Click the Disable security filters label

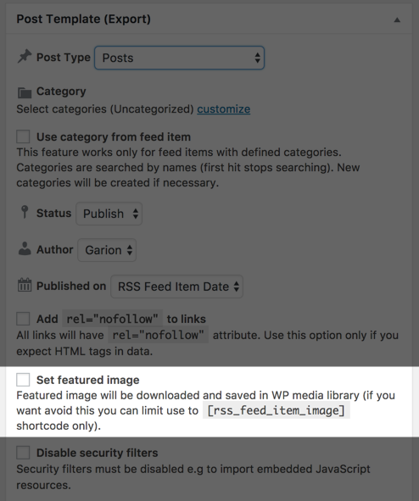pyautogui.click(x=98, y=453)
